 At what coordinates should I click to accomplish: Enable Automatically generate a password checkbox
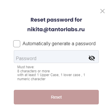pyautogui.click(x=17, y=44)
